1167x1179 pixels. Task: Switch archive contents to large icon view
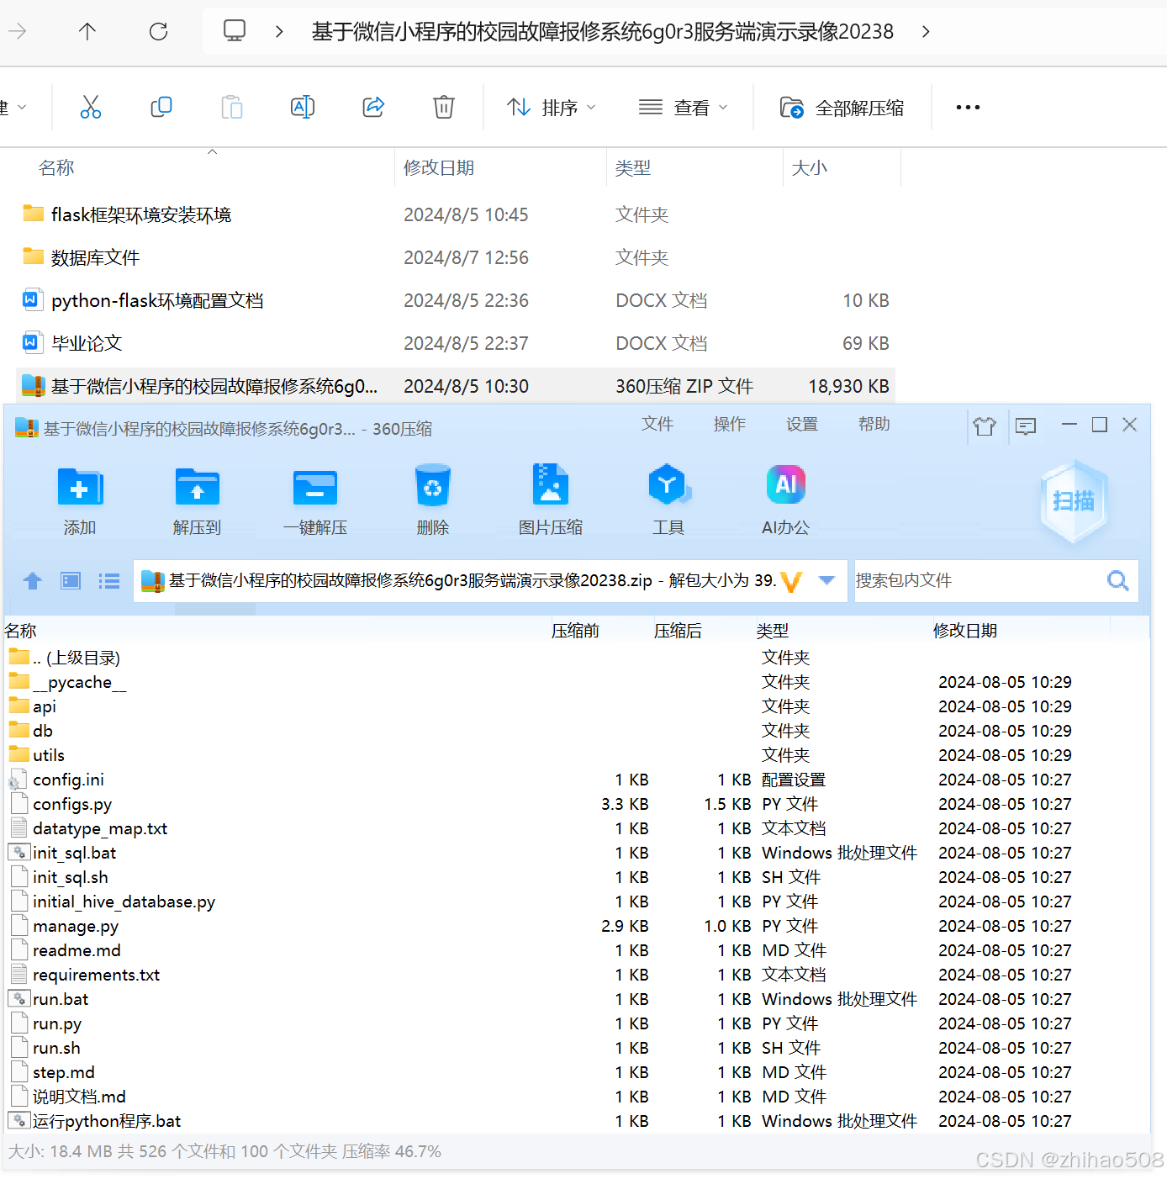pos(70,580)
